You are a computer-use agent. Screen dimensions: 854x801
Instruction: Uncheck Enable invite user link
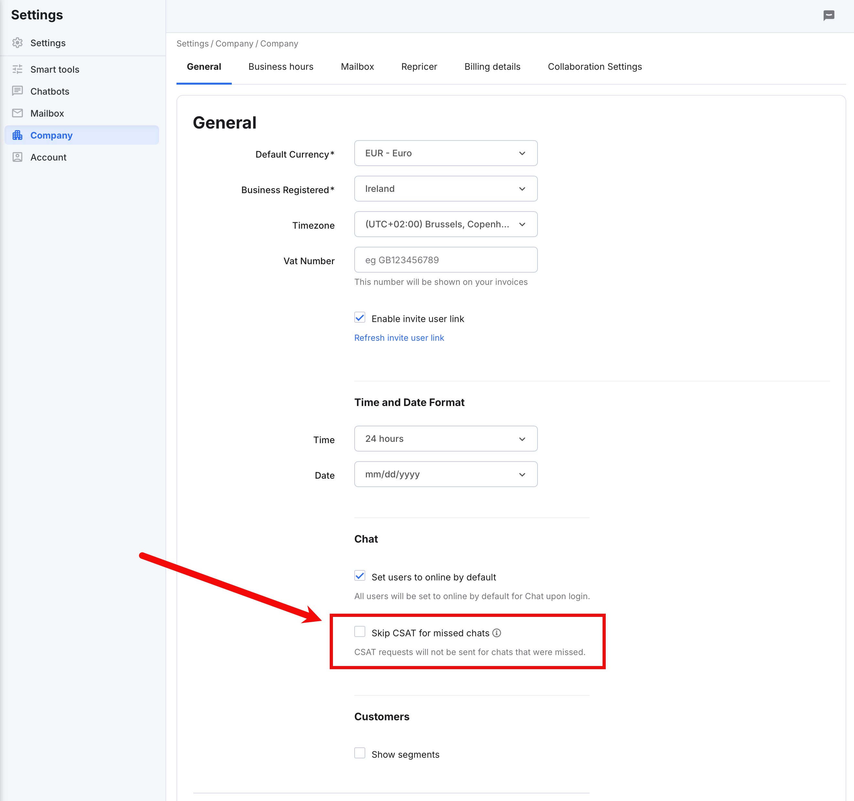point(359,317)
